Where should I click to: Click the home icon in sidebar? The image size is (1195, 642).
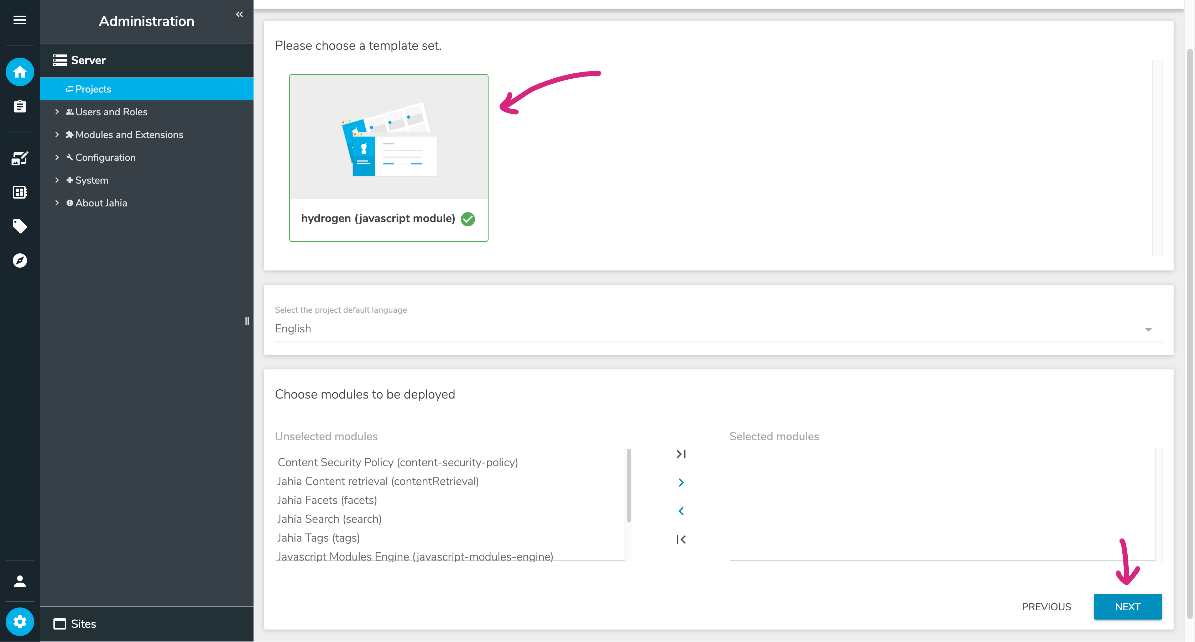[20, 72]
